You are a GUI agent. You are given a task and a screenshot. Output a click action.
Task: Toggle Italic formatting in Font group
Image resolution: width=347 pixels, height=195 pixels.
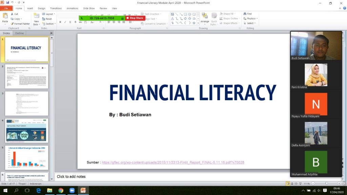tap(65, 22)
